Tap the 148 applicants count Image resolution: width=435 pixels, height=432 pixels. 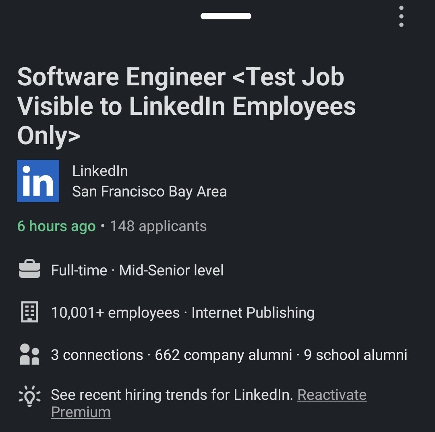(158, 226)
